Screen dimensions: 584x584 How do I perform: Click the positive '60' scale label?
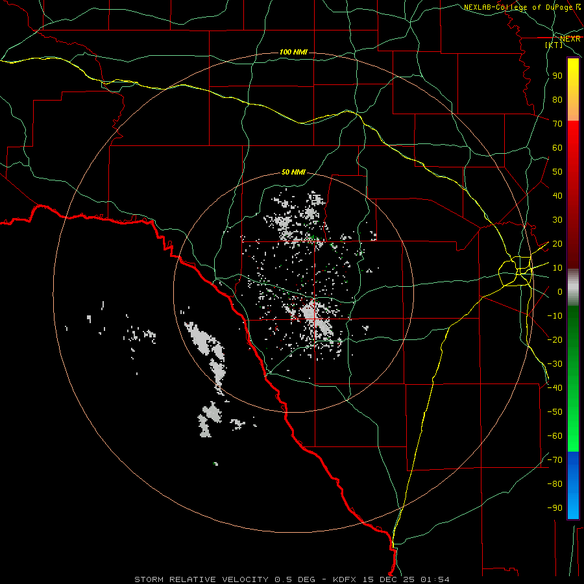click(x=557, y=147)
